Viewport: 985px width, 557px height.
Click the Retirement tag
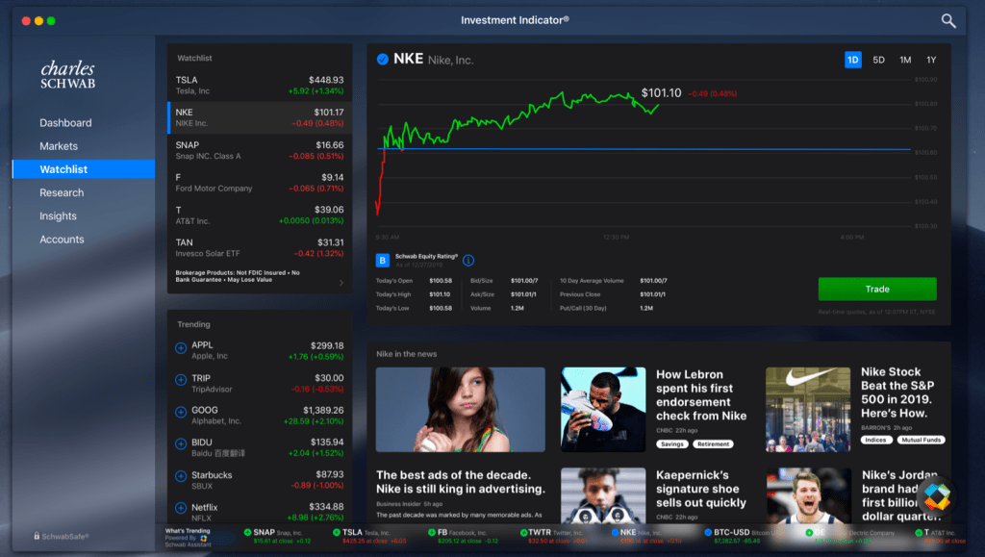(713, 444)
